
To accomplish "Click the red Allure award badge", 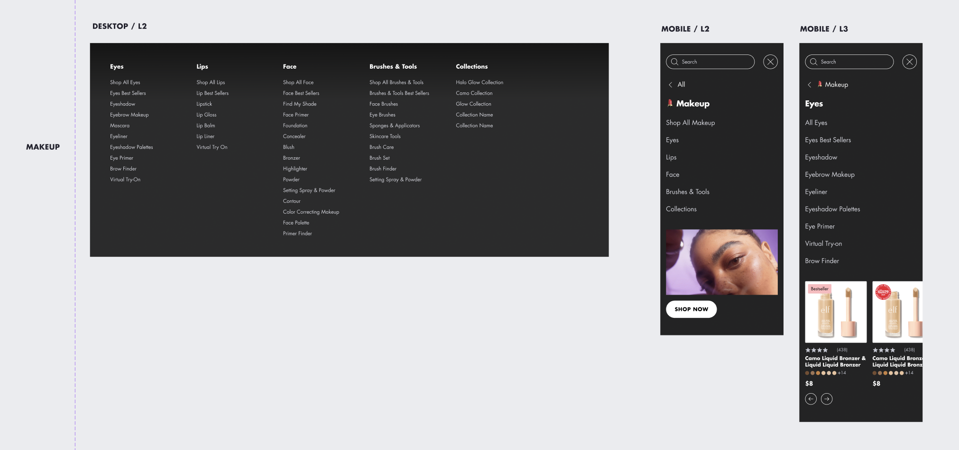I will 883,292.
